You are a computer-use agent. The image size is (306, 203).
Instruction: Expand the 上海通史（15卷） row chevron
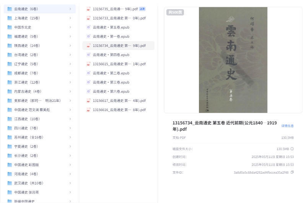point(70,18)
